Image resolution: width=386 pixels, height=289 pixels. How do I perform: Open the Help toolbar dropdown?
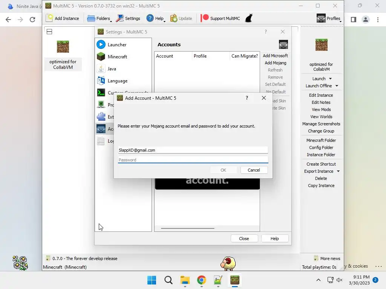[x=156, y=18]
